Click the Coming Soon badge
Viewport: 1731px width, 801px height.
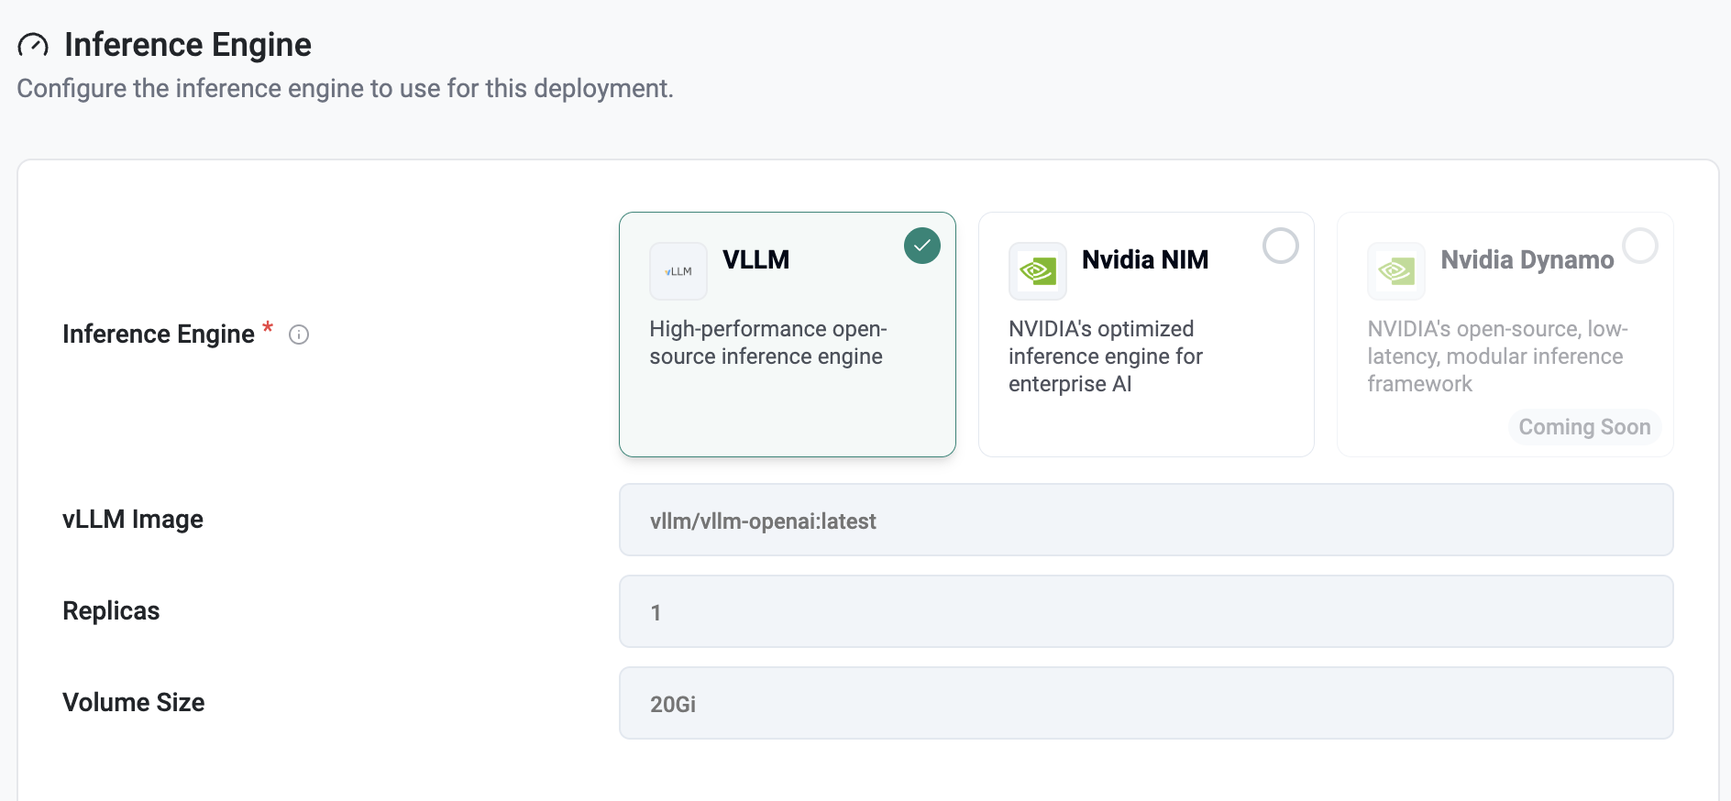click(x=1583, y=427)
